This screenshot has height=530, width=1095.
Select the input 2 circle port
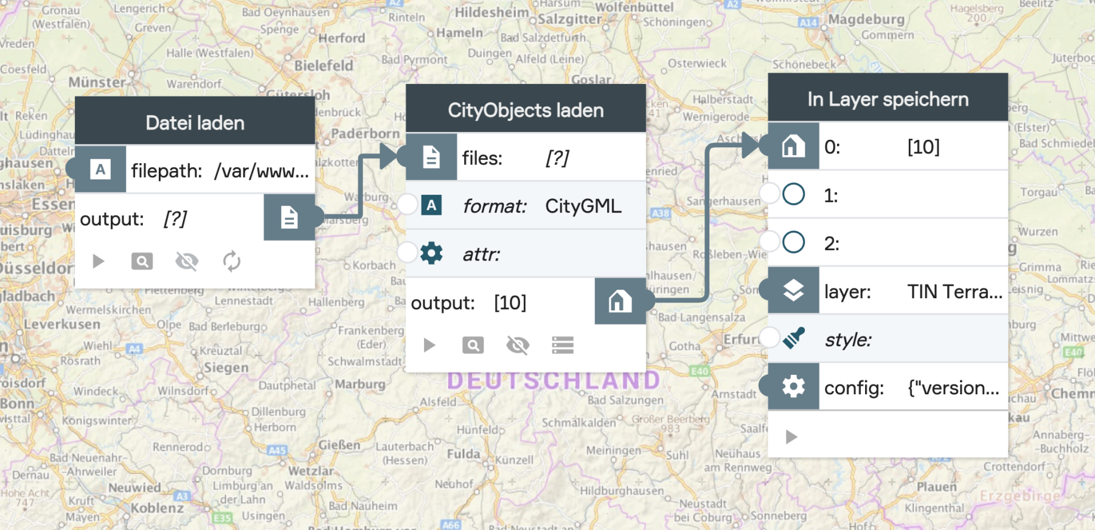coord(793,242)
